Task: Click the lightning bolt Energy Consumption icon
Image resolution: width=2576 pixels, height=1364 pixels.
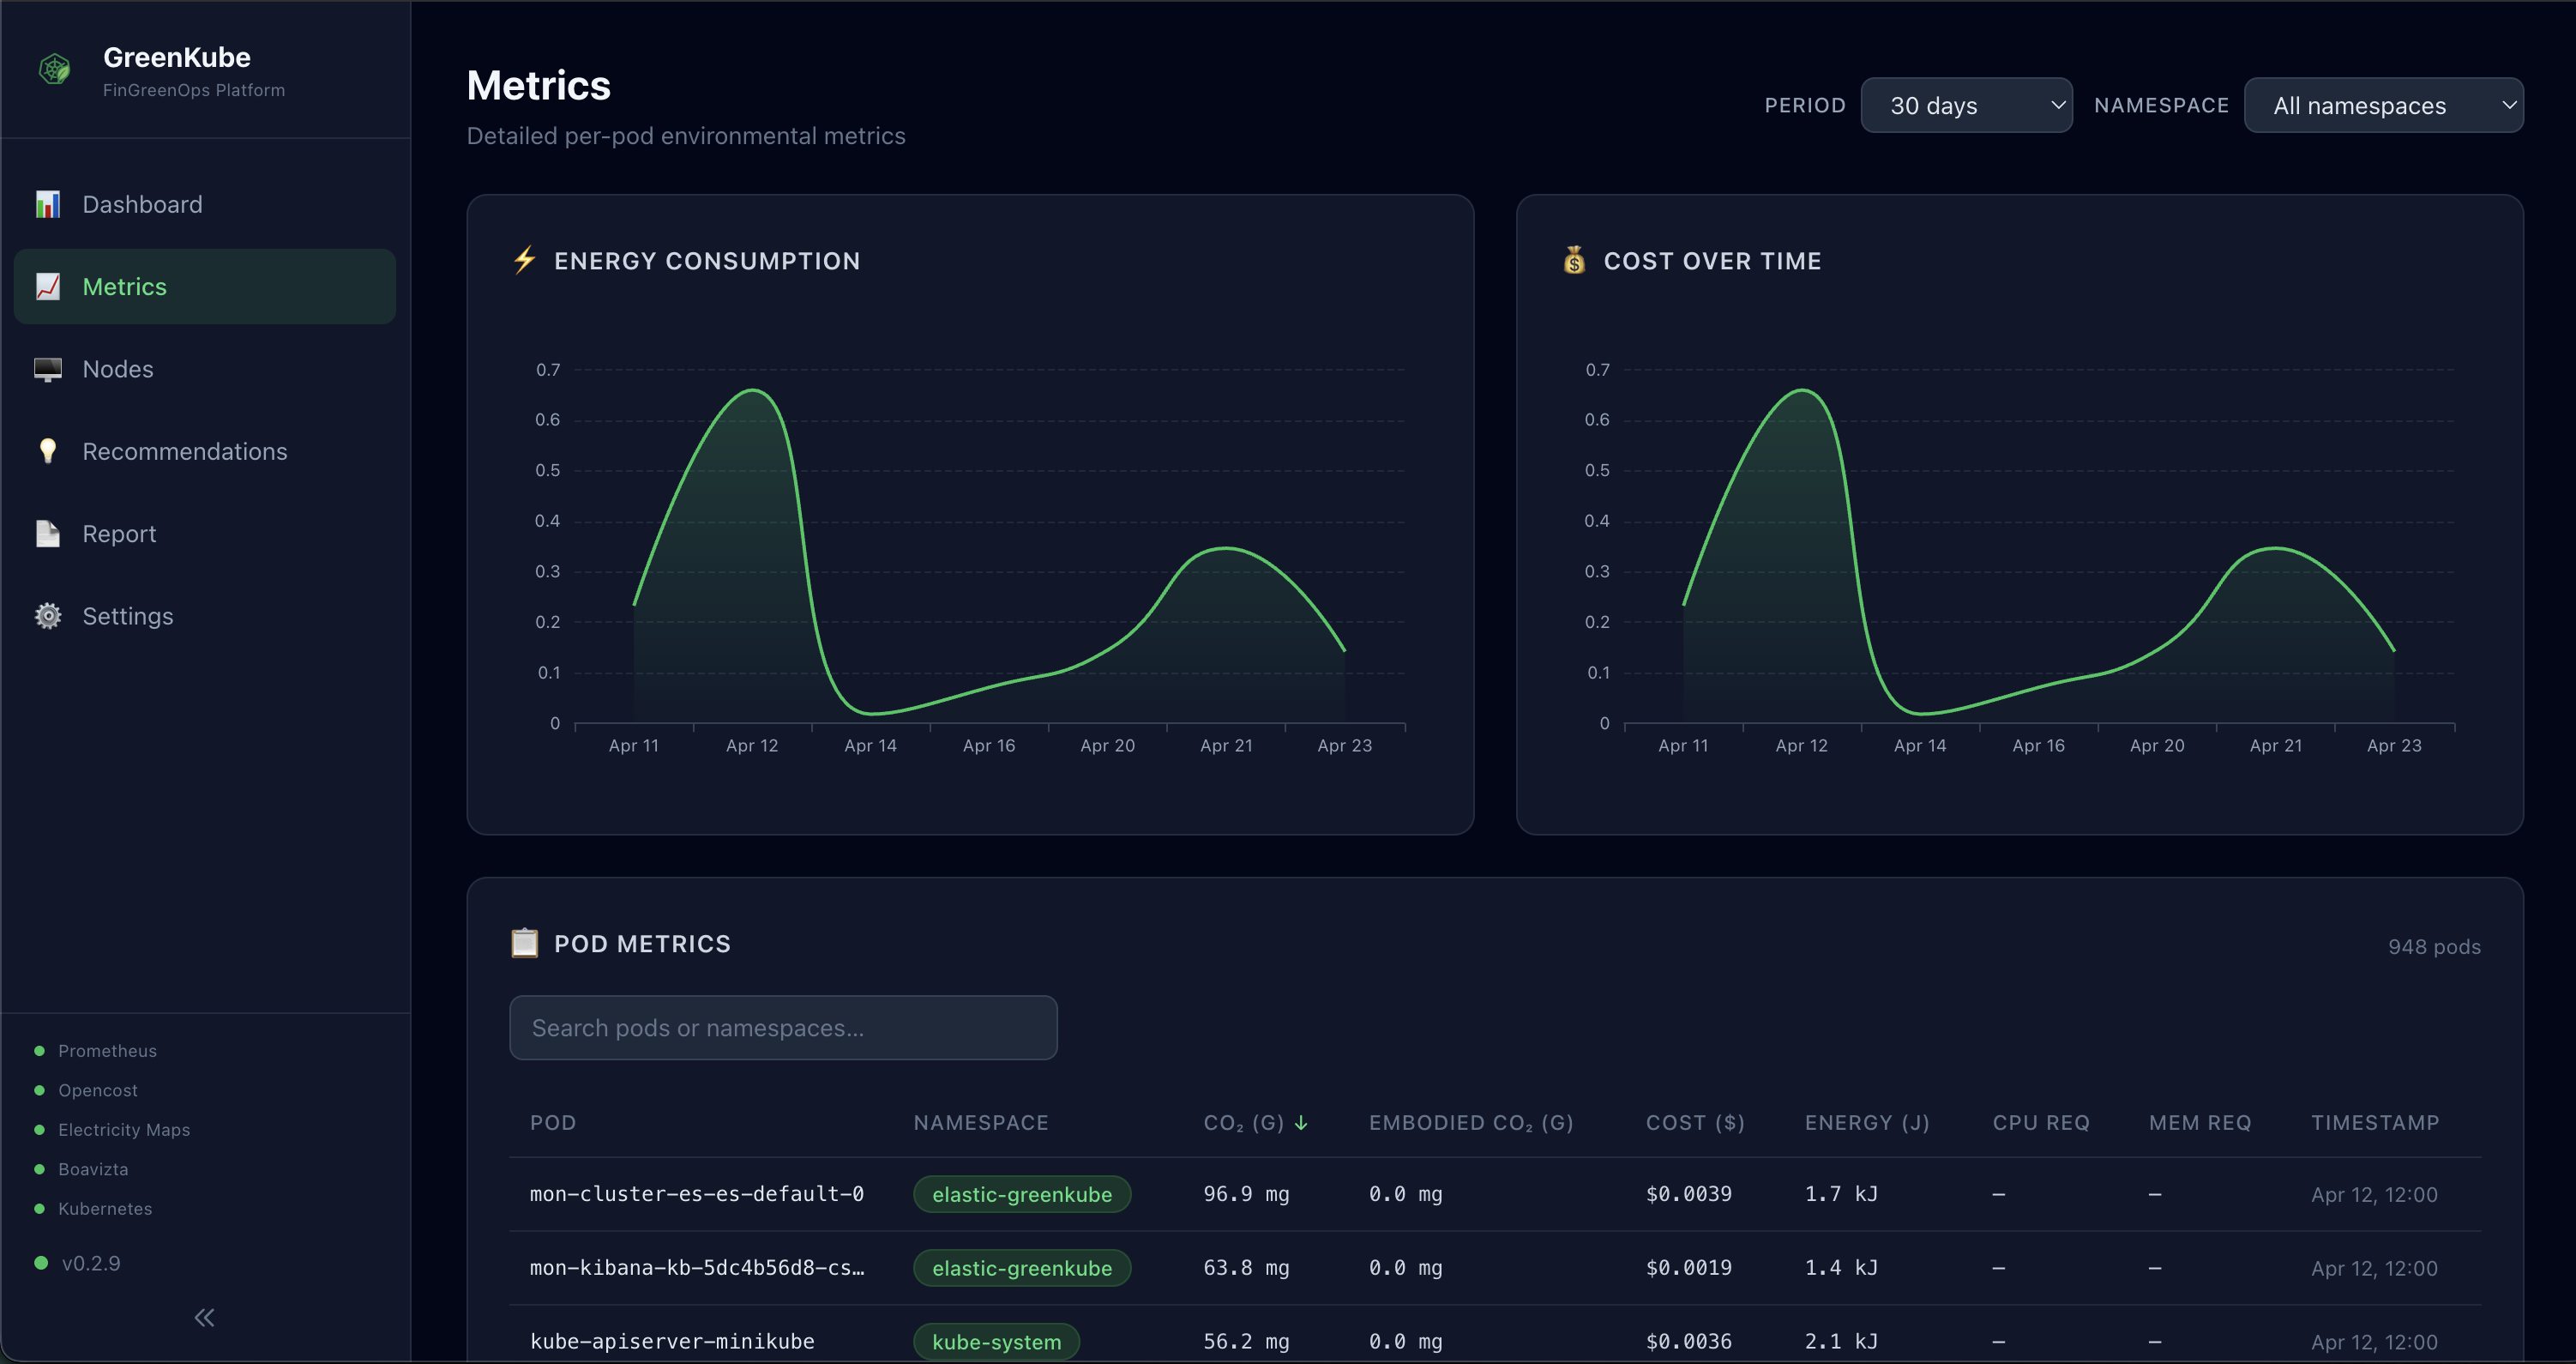Action: click(x=525, y=260)
